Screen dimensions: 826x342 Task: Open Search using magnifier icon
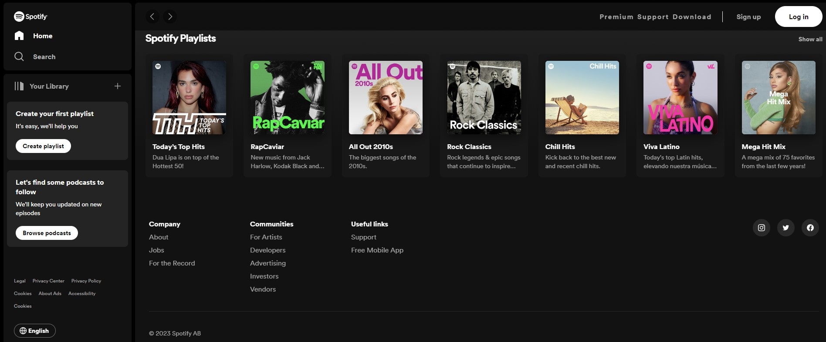(x=19, y=56)
